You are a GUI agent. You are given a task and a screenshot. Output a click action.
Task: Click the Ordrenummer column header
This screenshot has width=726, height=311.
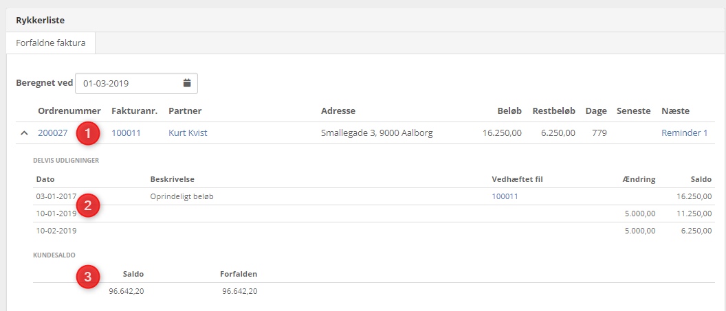(x=69, y=111)
